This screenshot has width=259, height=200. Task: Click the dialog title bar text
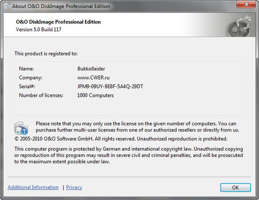[61, 6]
